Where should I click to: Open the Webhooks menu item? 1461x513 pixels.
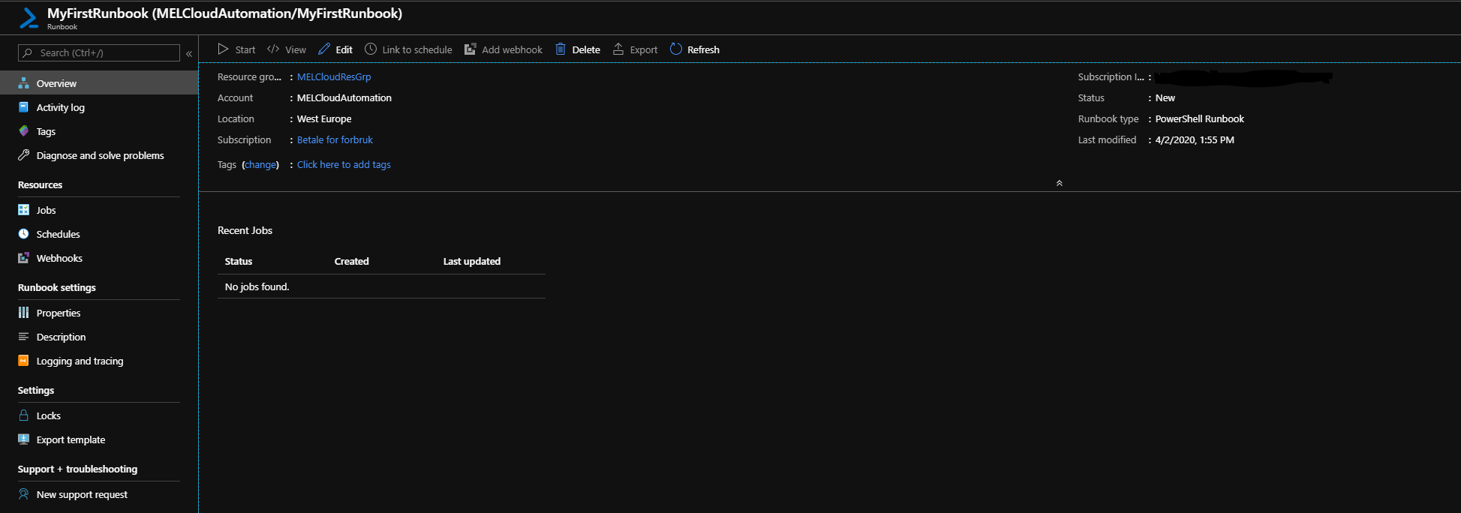coord(99,258)
